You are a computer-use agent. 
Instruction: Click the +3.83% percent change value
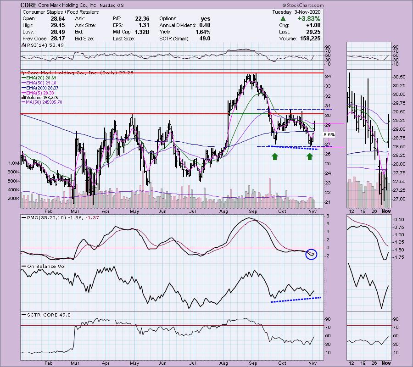309,19
